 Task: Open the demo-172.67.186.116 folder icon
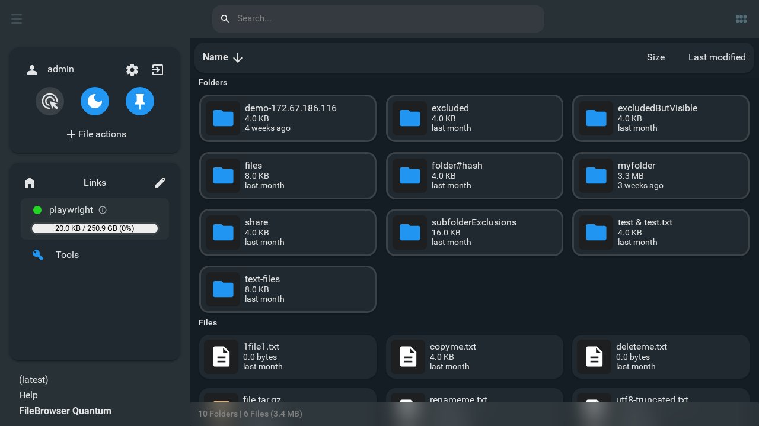pyautogui.click(x=223, y=118)
